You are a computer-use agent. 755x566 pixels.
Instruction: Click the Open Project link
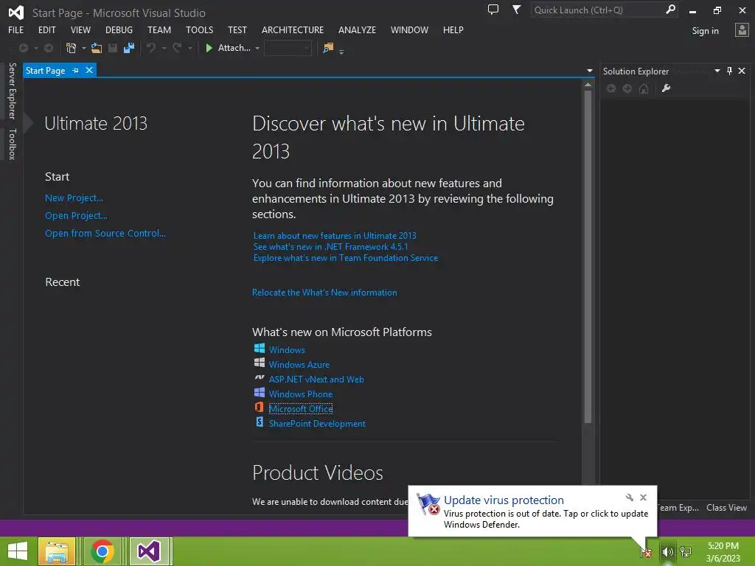pos(76,216)
